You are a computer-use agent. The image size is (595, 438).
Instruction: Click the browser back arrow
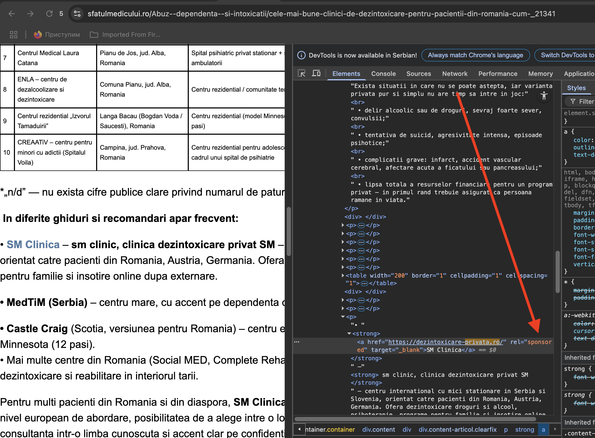[x=12, y=13]
